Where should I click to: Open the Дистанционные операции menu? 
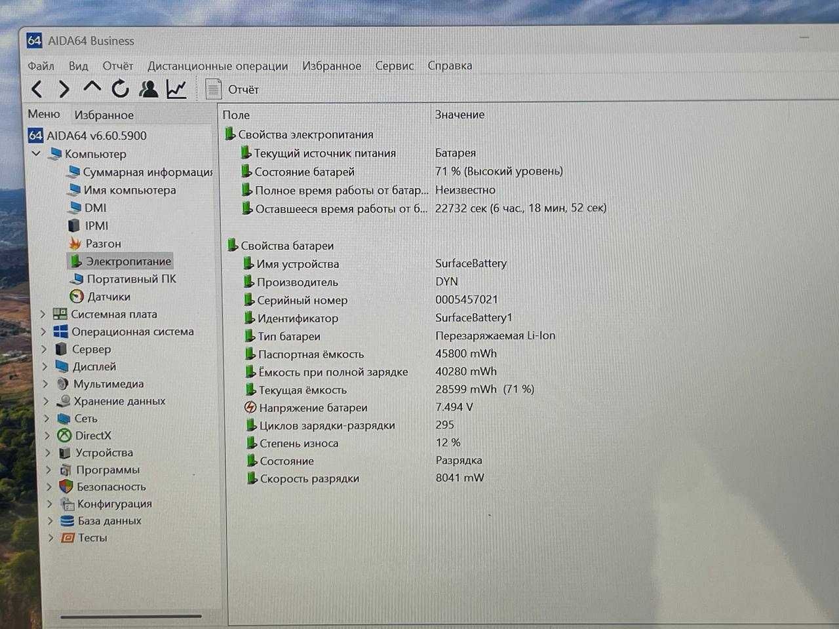point(218,66)
